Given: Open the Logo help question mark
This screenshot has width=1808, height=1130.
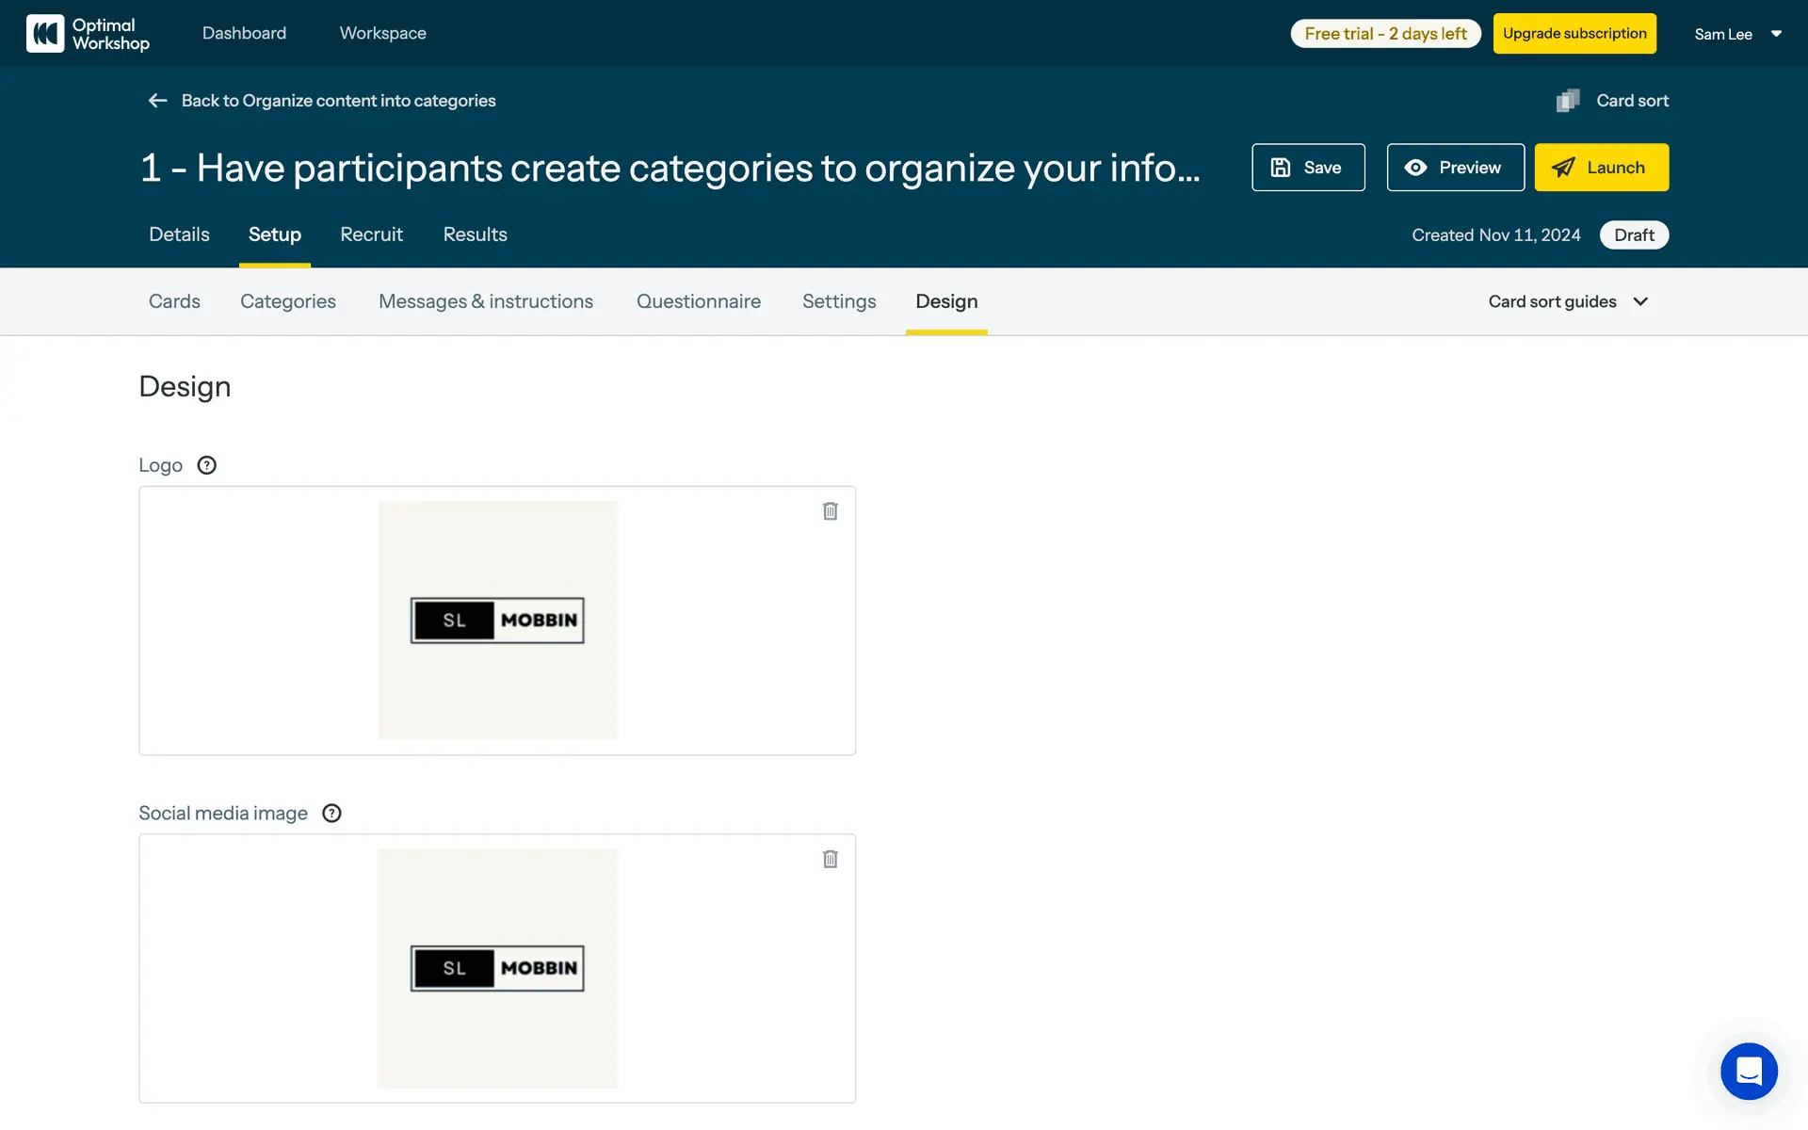Looking at the screenshot, I should pyautogui.click(x=206, y=465).
